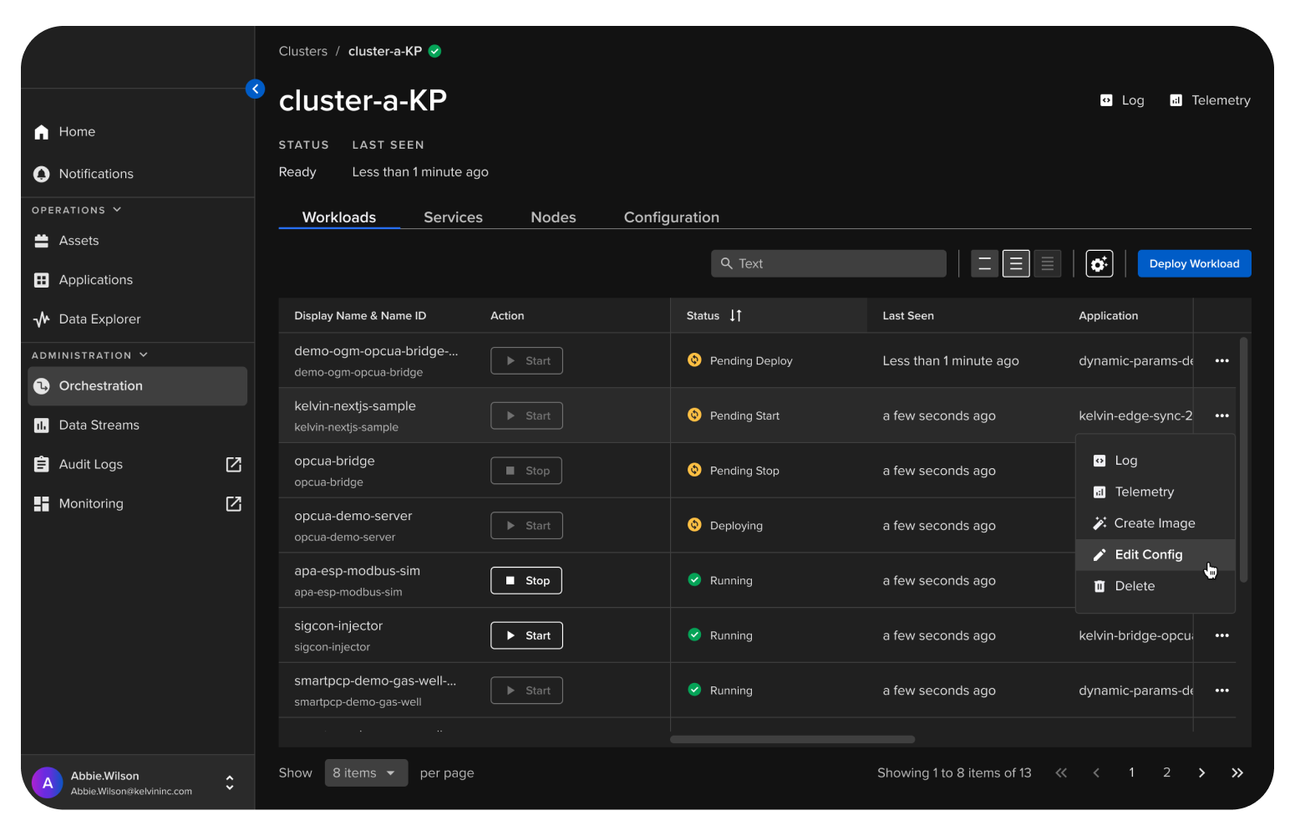Collapse the Administration sidebar section
This screenshot has height=836, width=1295.
pyautogui.click(x=144, y=355)
